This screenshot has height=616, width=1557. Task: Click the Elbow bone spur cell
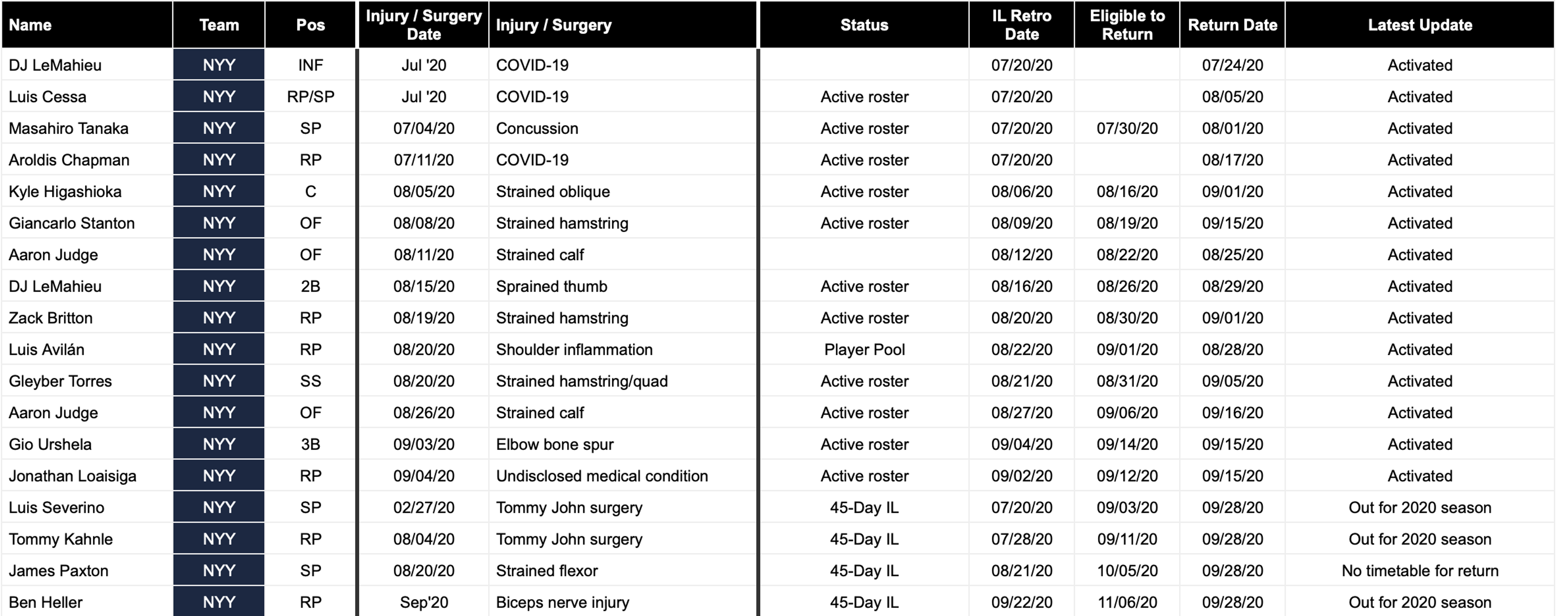(622, 445)
